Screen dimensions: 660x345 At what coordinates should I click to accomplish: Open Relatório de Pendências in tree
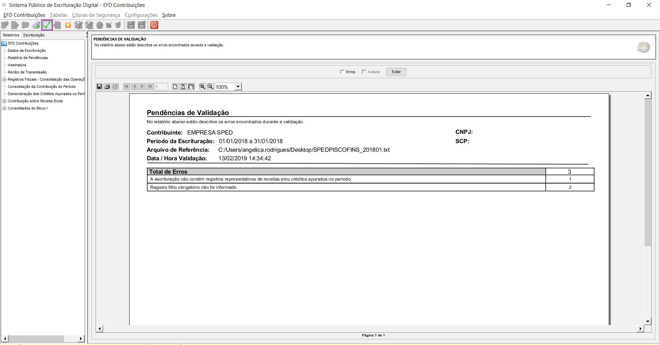pos(28,58)
